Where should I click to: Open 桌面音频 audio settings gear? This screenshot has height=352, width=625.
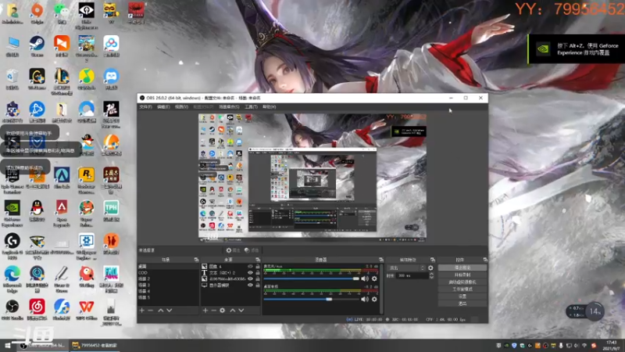374,299
